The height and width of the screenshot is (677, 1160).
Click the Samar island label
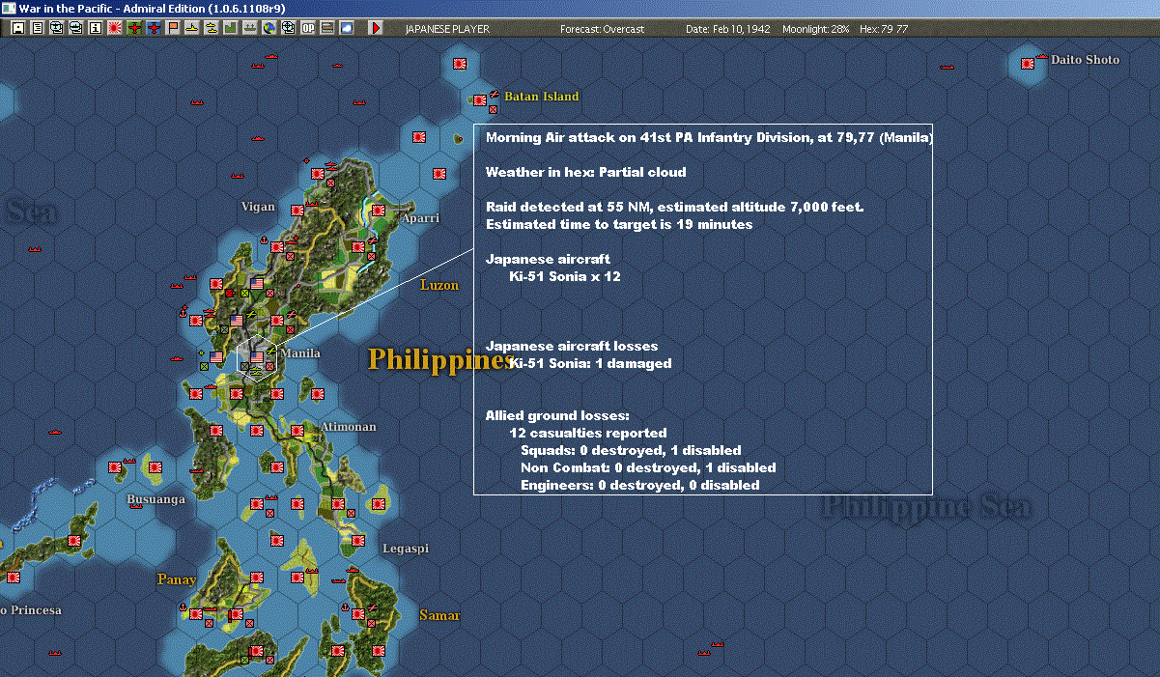[439, 616]
